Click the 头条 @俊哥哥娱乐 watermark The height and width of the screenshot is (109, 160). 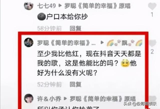(x=140, y=104)
